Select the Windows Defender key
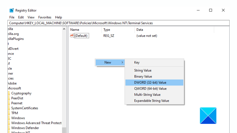 pyautogui.click(x=25, y=128)
